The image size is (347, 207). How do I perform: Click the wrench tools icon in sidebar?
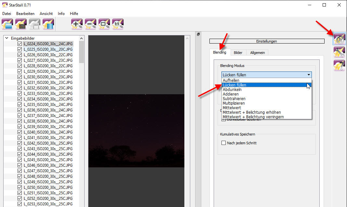click(339, 52)
